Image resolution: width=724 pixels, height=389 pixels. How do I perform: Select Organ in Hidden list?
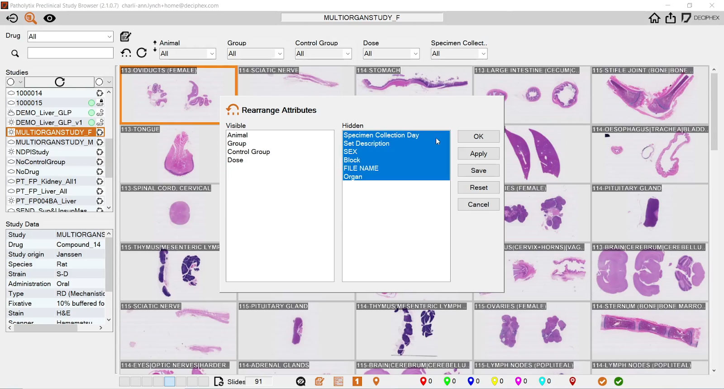tap(396, 177)
